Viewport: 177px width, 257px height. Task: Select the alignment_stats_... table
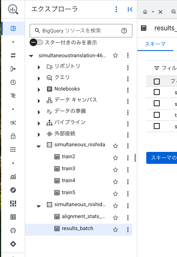tap(83, 217)
